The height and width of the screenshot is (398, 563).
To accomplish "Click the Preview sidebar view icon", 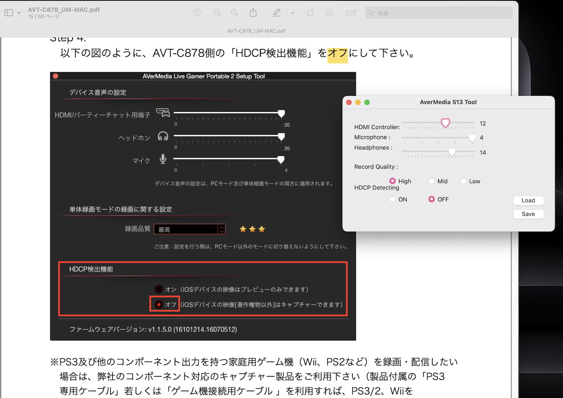I will click(x=8, y=13).
